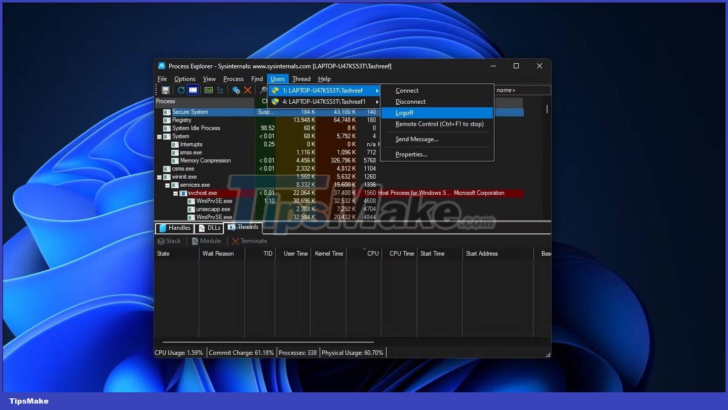Open the Options menu
Image resolution: width=728 pixels, height=410 pixels.
pos(184,79)
